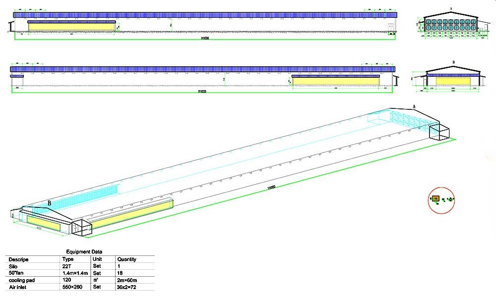Select the "Quantity" column header
This screenshot has height=298, width=496.
126,259
